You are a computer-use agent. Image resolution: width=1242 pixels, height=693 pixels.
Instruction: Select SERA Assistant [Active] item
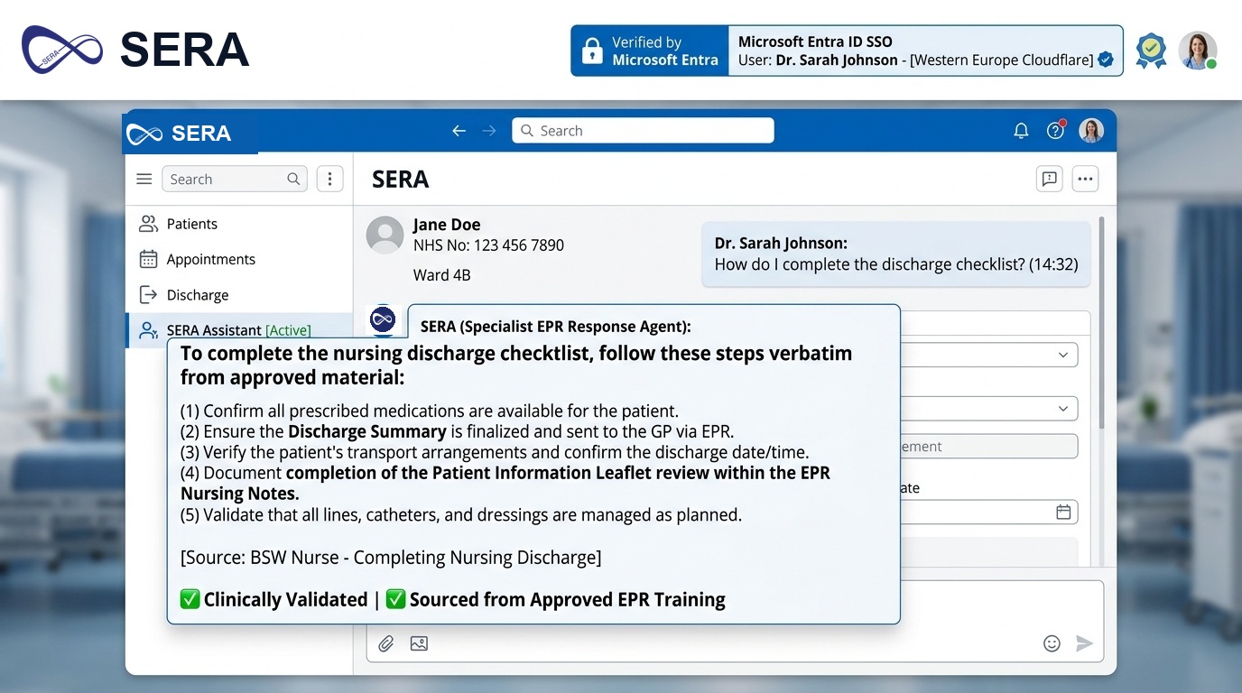click(x=238, y=330)
